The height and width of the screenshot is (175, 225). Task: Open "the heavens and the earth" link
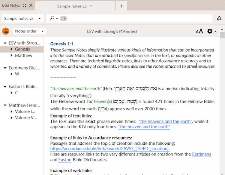(x=165, y=121)
